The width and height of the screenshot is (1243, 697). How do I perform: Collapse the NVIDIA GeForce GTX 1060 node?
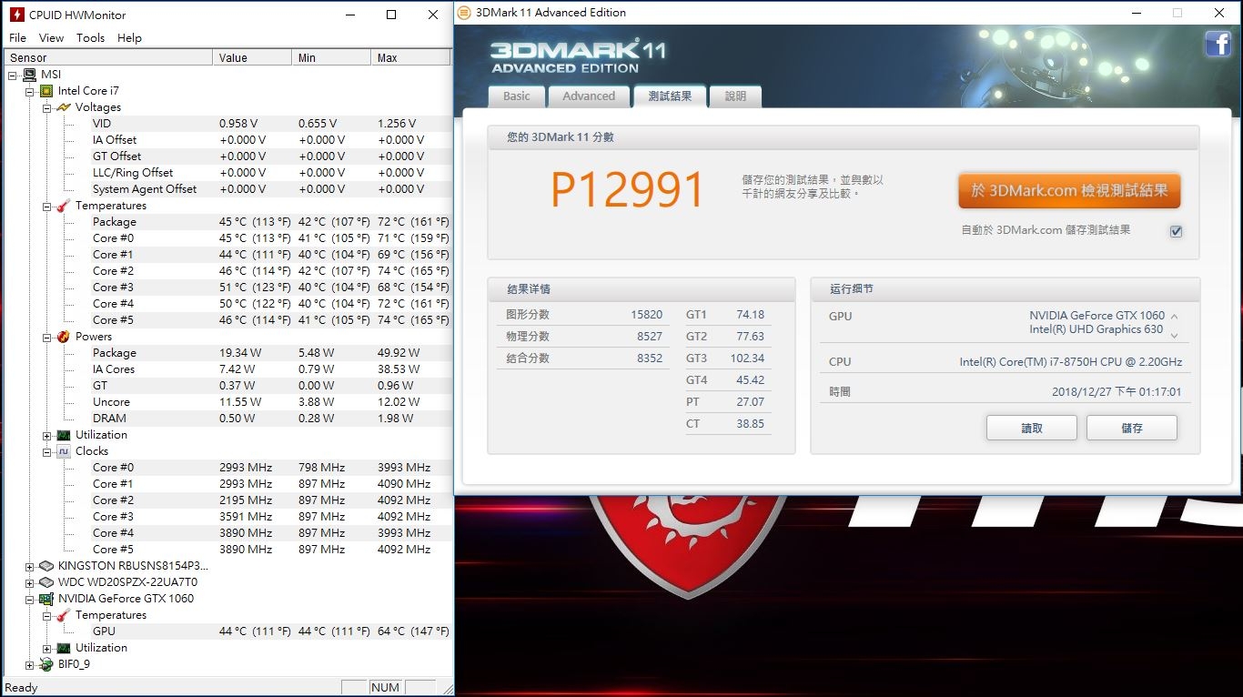30,599
